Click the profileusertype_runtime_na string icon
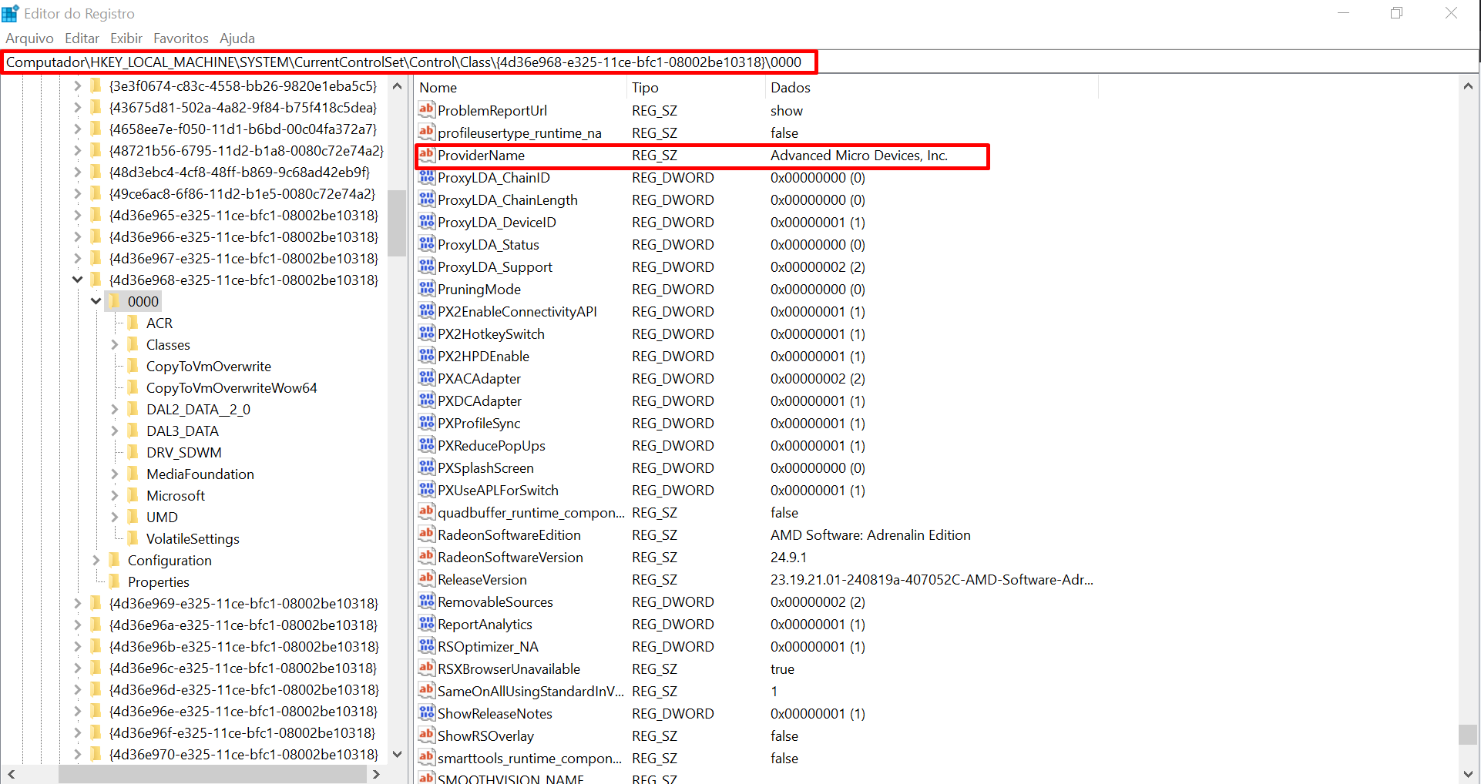1481x784 pixels. (x=427, y=132)
